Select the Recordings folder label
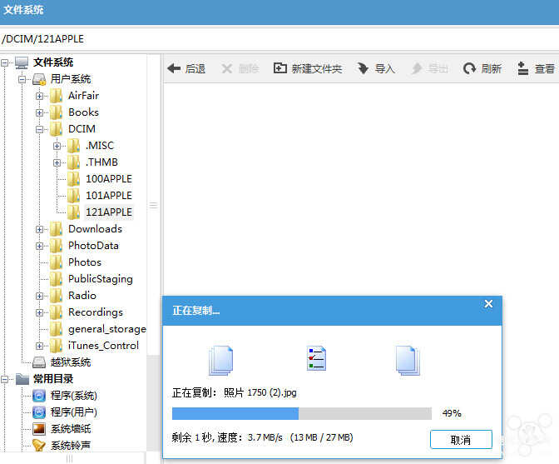The width and height of the screenshot is (559, 464). (96, 312)
